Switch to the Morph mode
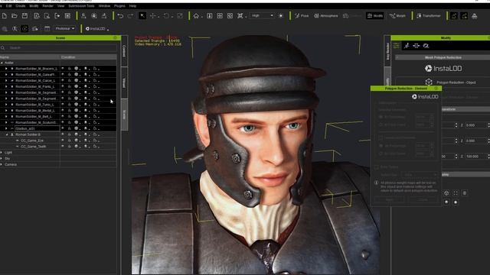Image resolution: width=490 pixels, height=275 pixels. (x=397, y=15)
